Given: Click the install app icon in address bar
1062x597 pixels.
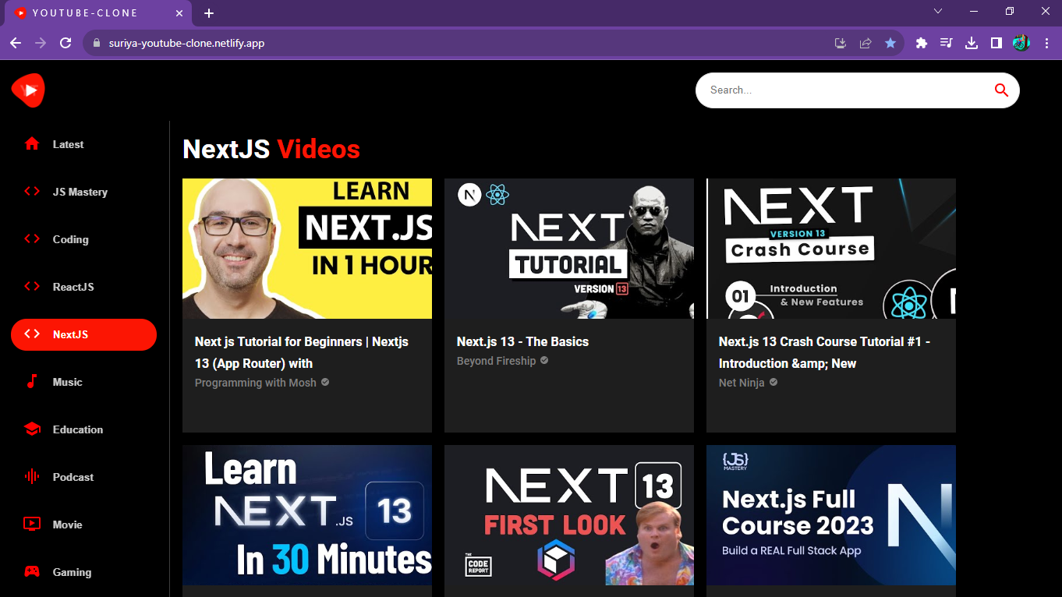Looking at the screenshot, I should 841,43.
